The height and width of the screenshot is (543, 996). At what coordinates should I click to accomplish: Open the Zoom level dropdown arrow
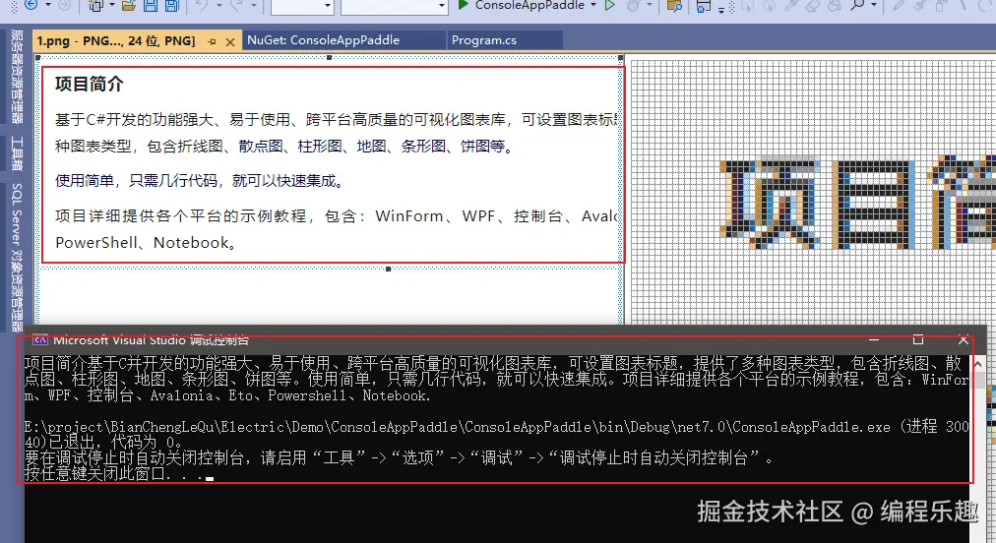point(874,5)
